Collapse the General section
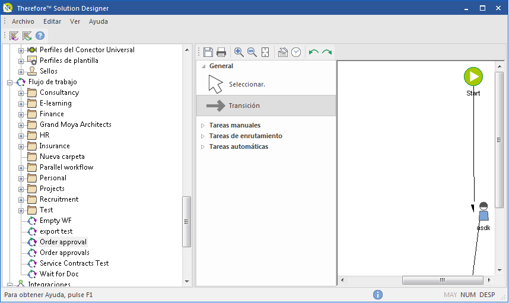The width and height of the screenshot is (509, 303). point(203,66)
